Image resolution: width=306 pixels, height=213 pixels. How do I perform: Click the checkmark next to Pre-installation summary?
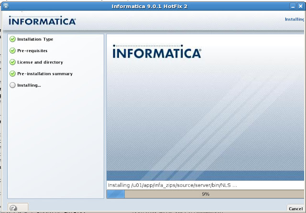click(12, 74)
